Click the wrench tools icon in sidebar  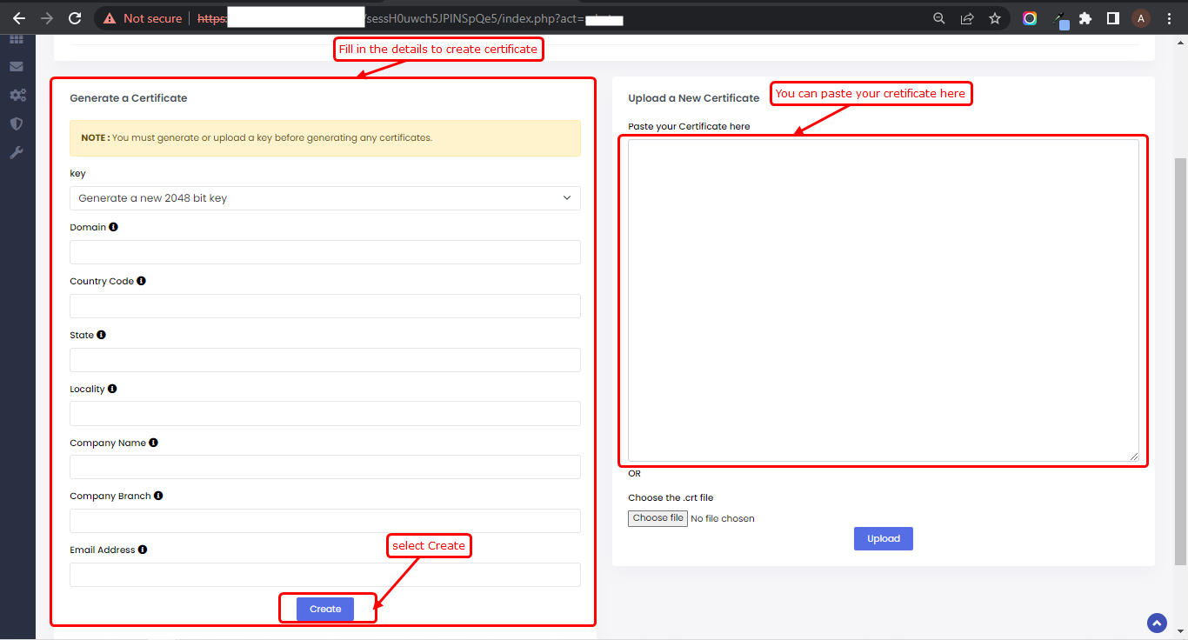point(17,152)
